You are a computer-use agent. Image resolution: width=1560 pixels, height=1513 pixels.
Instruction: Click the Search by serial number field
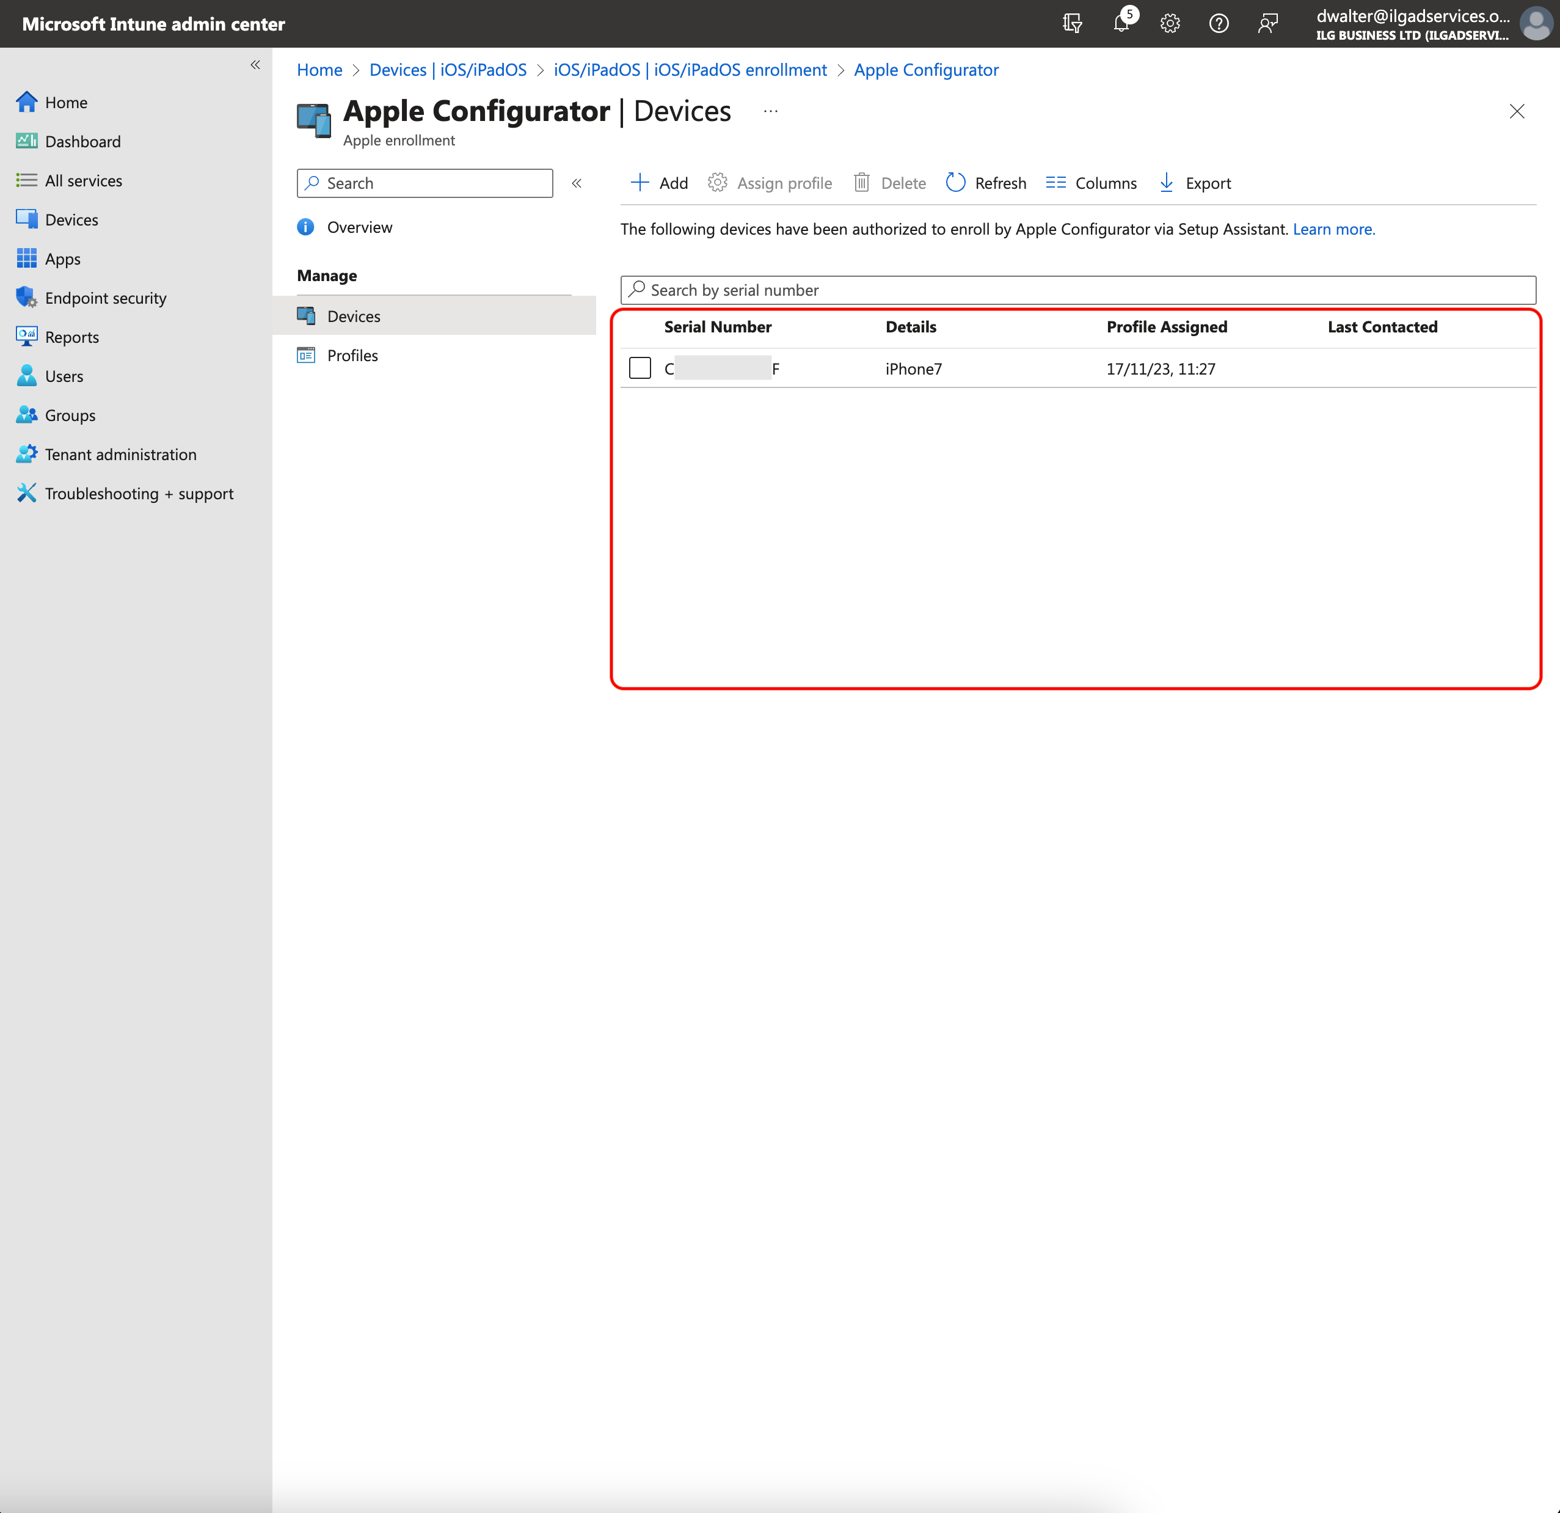pos(1077,290)
